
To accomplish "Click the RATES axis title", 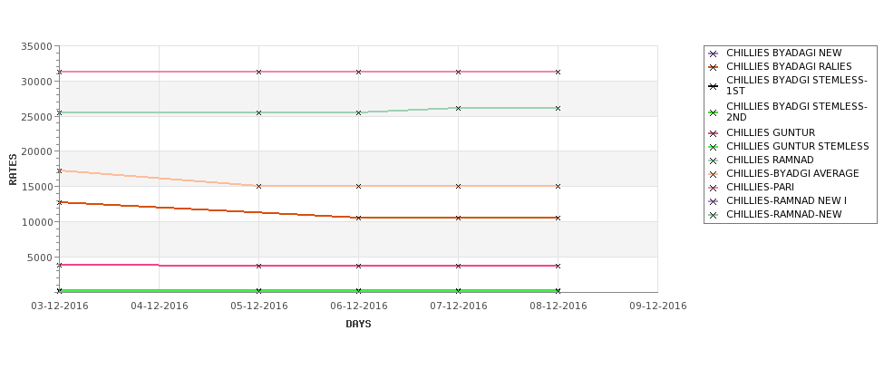I will pyautogui.click(x=13, y=170).
